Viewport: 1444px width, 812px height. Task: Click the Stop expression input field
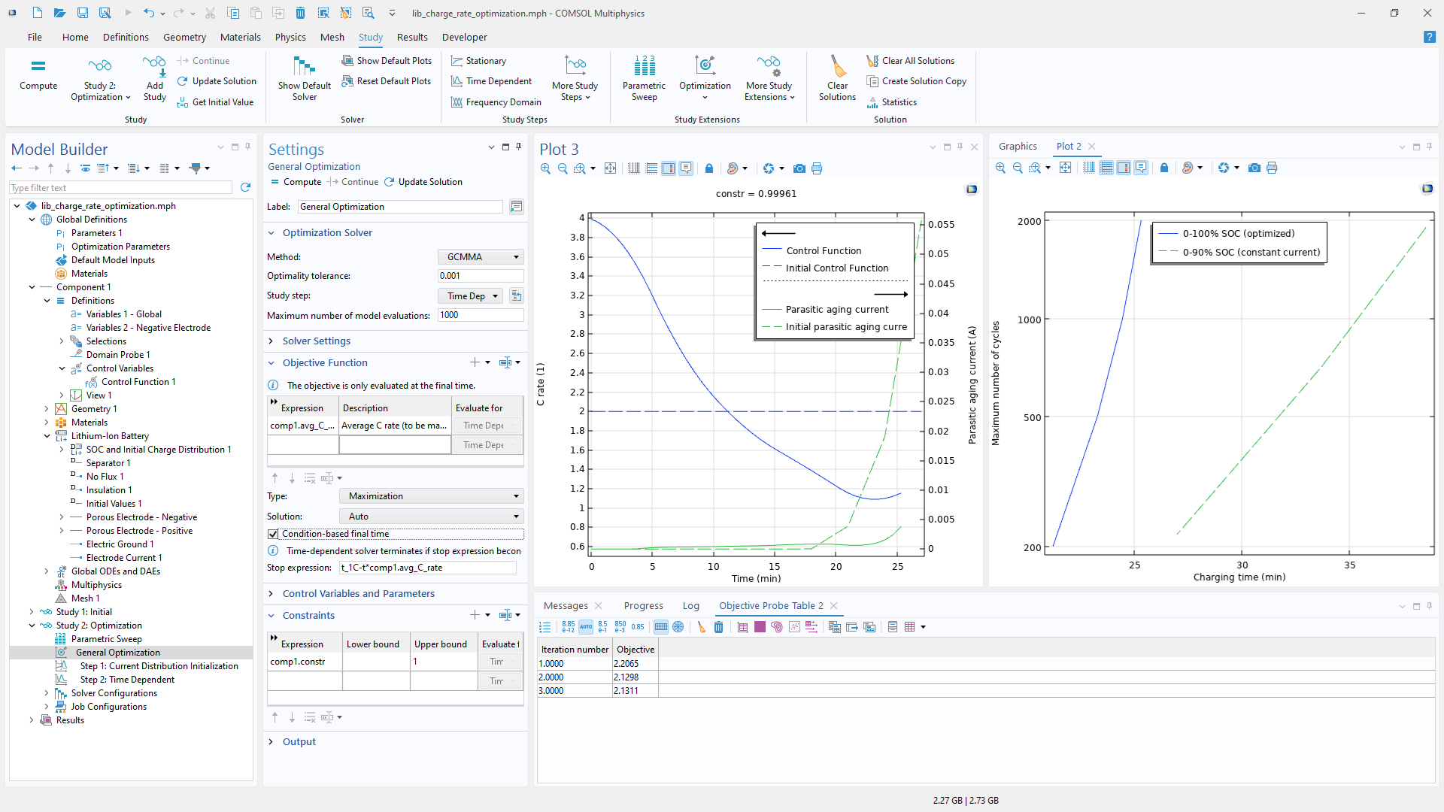[x=427, y=568]
